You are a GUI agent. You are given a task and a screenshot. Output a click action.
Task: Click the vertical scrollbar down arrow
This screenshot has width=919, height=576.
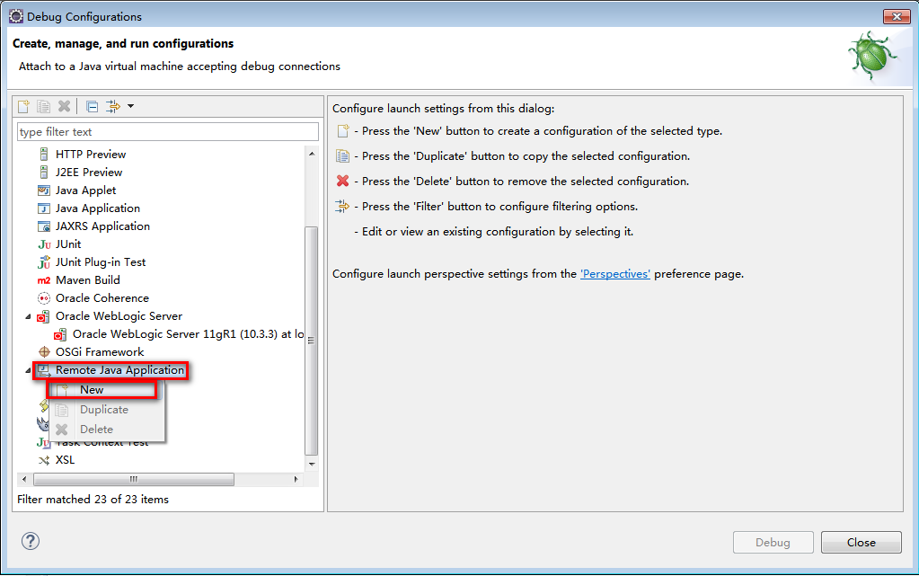312,464
